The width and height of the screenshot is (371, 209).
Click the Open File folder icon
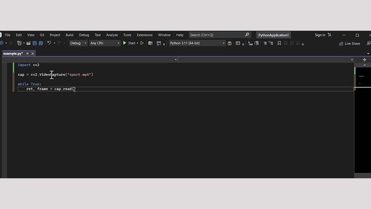pos(28,43)
